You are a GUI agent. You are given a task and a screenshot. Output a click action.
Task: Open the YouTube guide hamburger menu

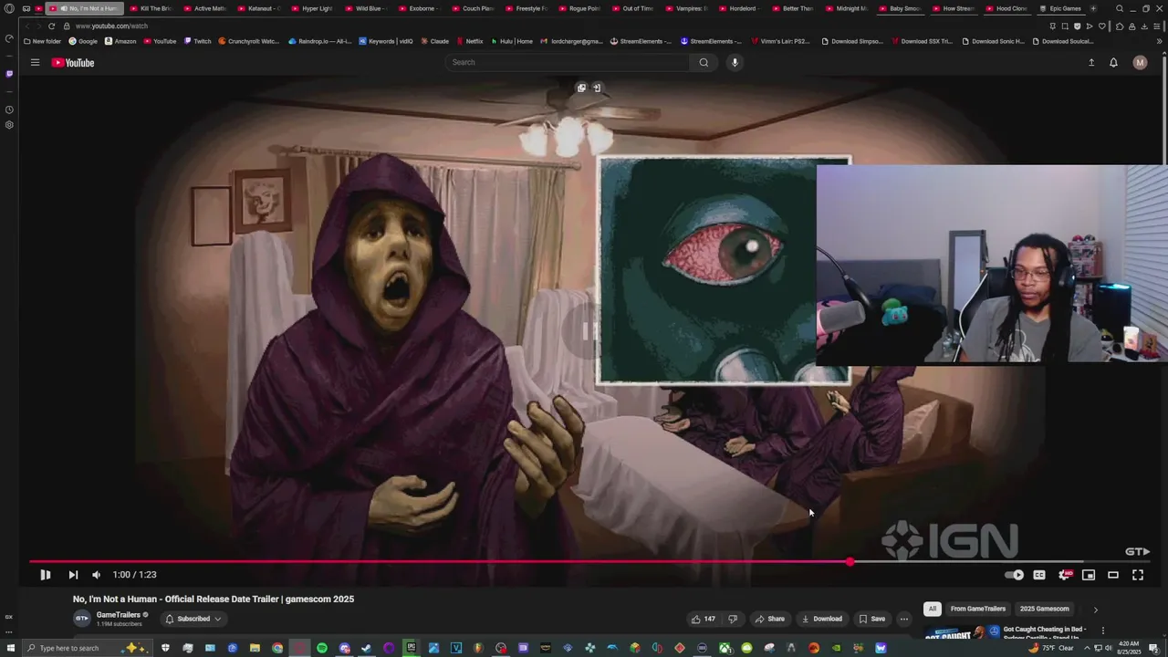point(35,62)
